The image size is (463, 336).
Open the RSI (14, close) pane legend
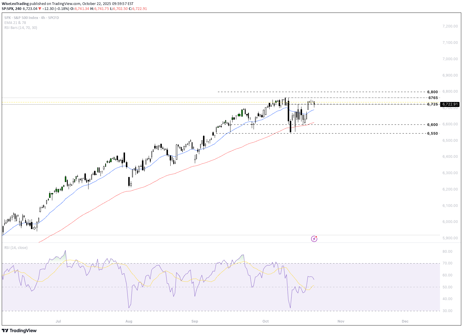coord(16,248)
